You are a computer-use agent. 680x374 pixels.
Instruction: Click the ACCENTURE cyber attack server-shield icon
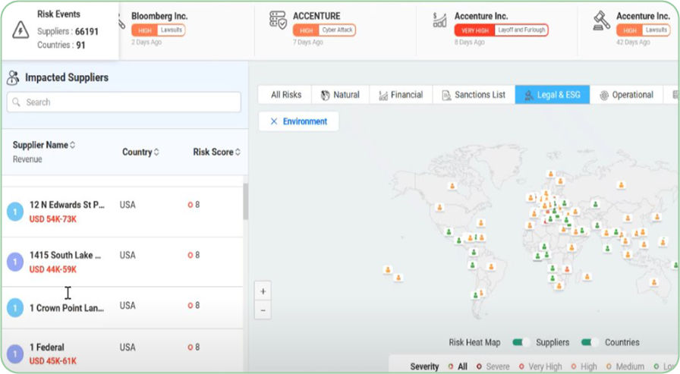coord(278,20)
